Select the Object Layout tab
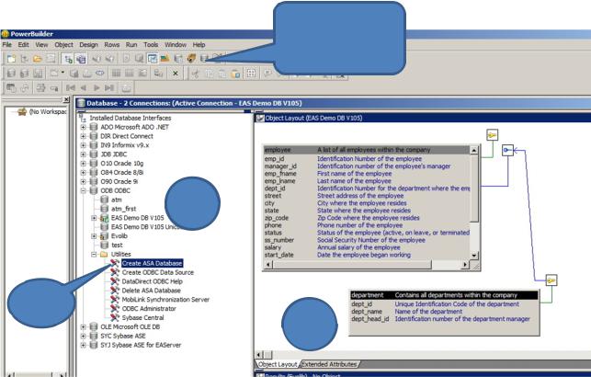 [x=278, y=364]
